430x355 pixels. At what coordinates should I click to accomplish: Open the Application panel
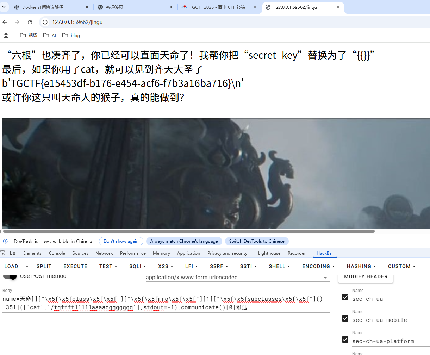189,253
